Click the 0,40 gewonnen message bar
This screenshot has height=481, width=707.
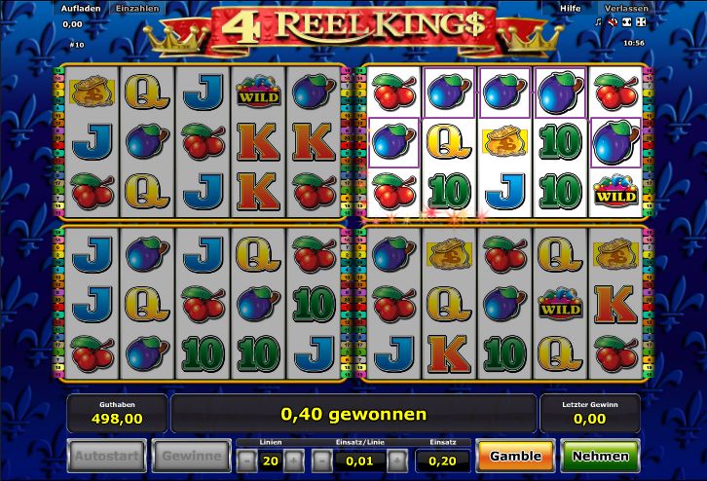pyautogui.click(x=353, y=414)
